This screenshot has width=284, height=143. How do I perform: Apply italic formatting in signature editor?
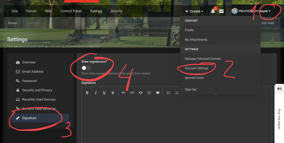pyautogui.click(x=96, y=93)
